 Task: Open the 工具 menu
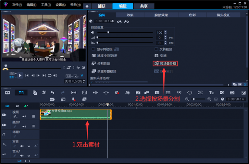(x=46, y=5)
